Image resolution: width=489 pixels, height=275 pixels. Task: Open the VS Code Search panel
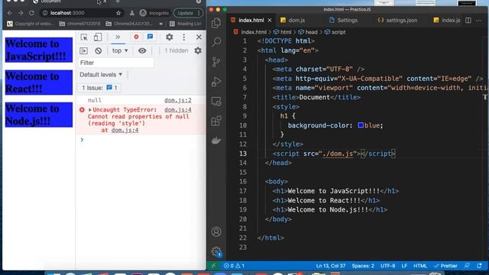click(216, 42)
